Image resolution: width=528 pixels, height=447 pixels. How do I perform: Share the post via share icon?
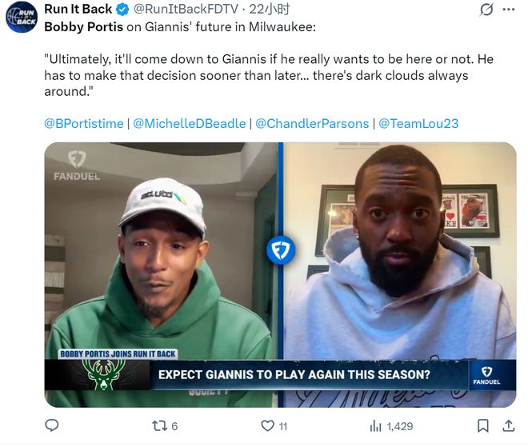pyautogui.click(x=508, y=426)
